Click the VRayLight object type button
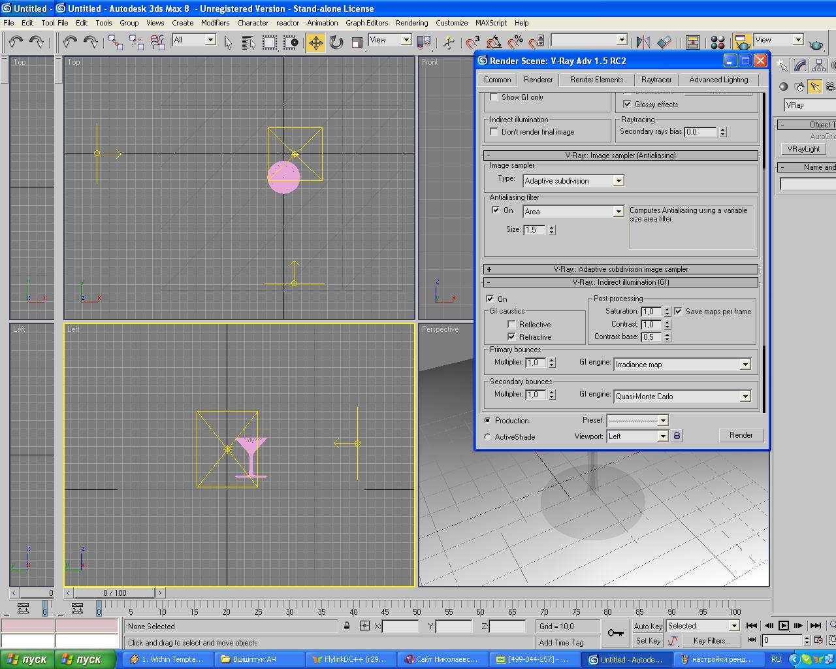836x669 pixels. pyautogui.click(x=803, y=149)
